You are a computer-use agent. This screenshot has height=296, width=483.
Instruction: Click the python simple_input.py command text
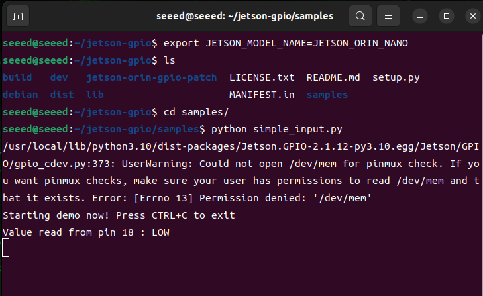[x=277, y=129]
